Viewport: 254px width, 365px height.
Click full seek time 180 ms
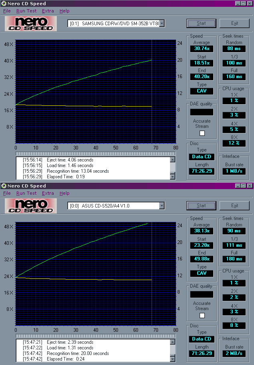(x=234, y=259)
